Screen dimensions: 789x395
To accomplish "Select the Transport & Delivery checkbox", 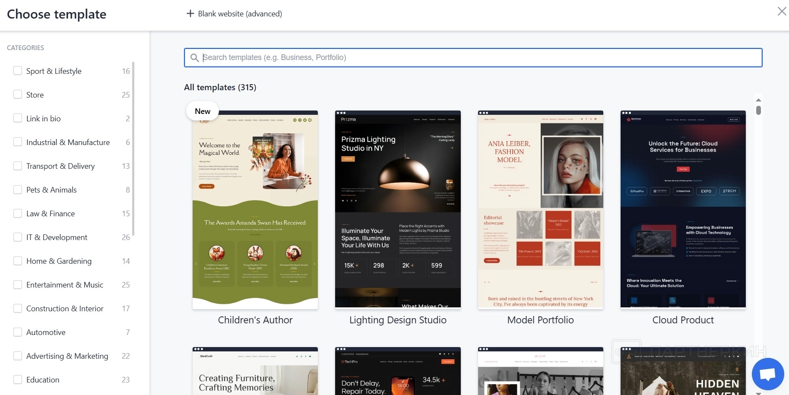I will pos(18,165).
